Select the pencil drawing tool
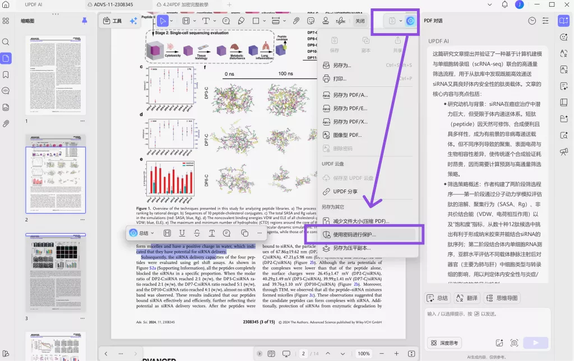The height and width of the screenshot is (361, 574). (x=241, y=21)
